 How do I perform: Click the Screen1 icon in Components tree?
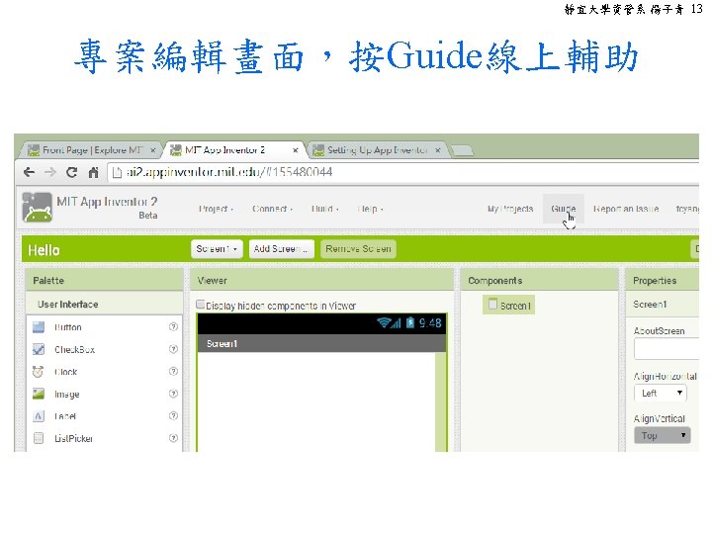[492, 305]
